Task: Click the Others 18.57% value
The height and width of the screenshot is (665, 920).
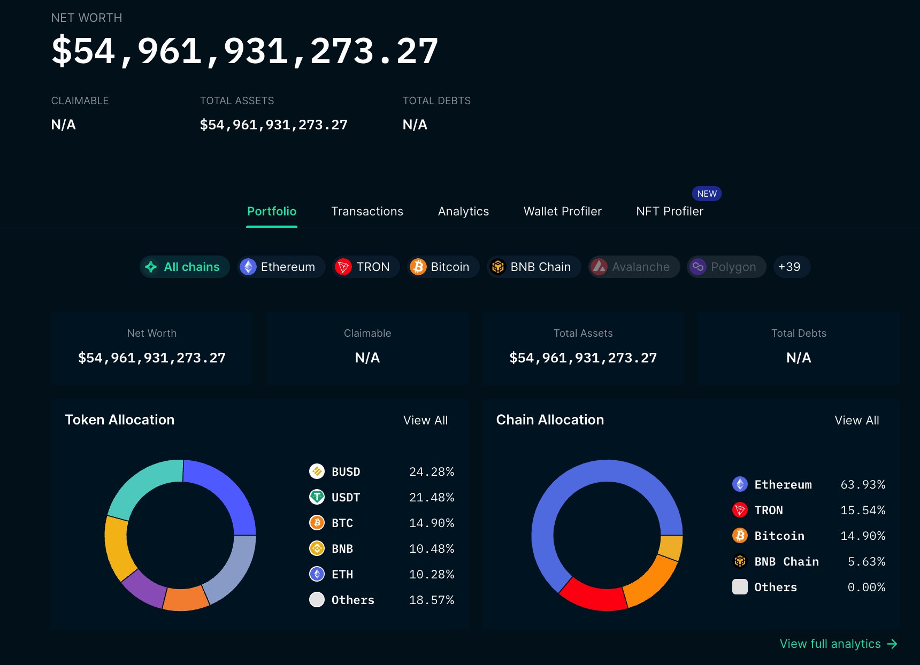Action: pyautogui.click(x=432, y=600)
